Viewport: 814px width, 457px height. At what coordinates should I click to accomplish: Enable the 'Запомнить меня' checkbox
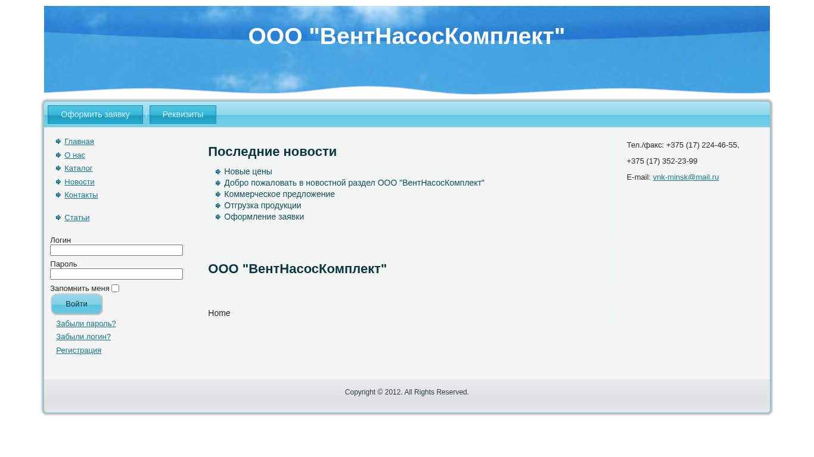click(115, 289)
